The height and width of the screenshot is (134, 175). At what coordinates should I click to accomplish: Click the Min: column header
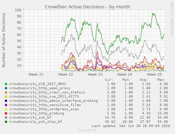[x=126, y=80]
